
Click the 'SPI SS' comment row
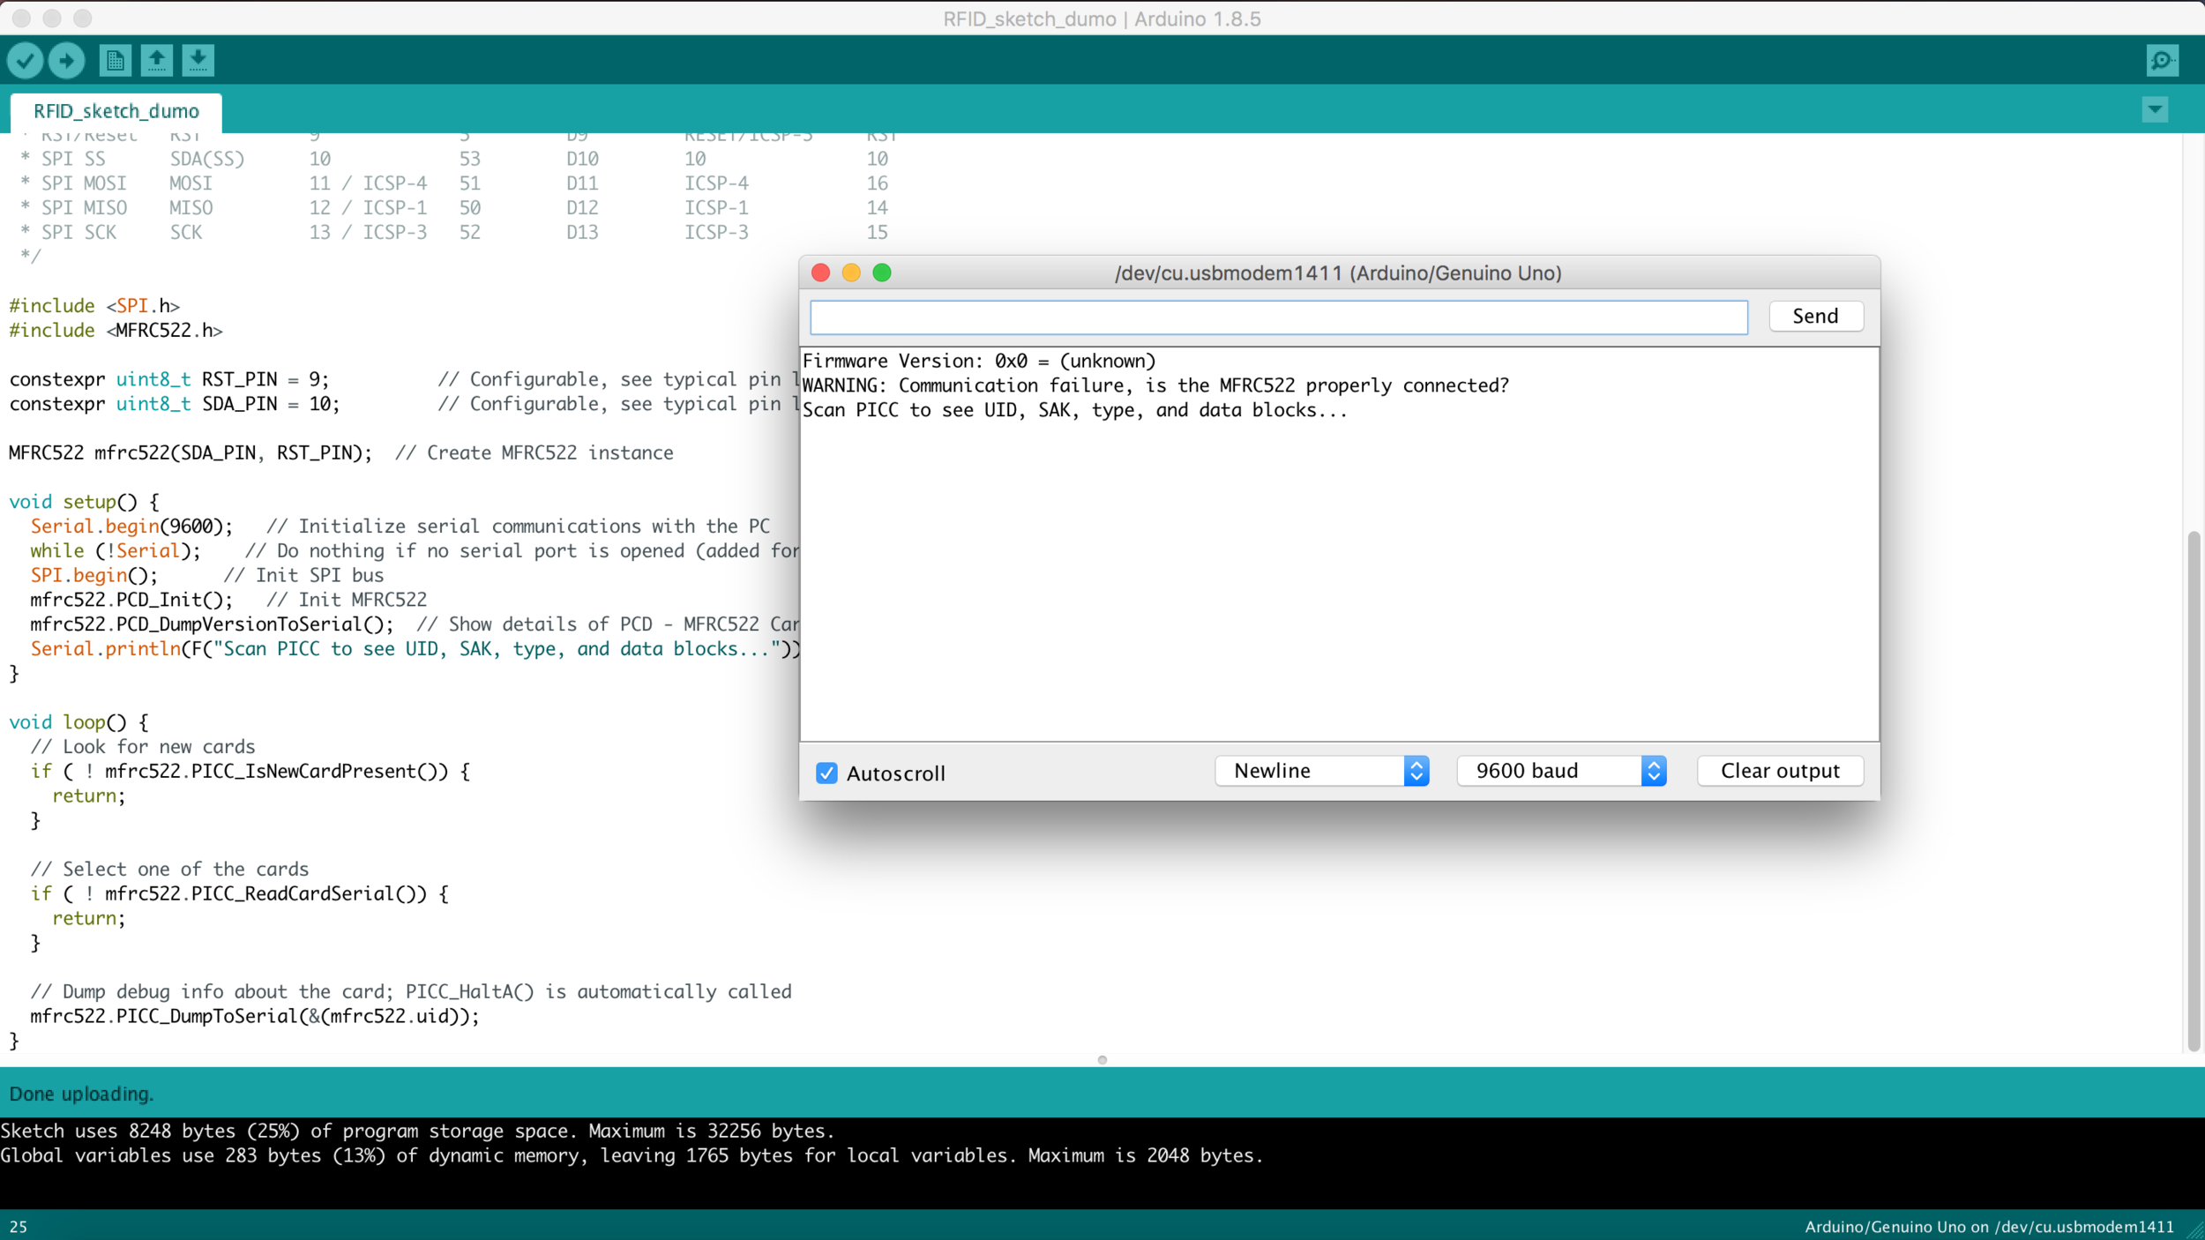[454, 159]
